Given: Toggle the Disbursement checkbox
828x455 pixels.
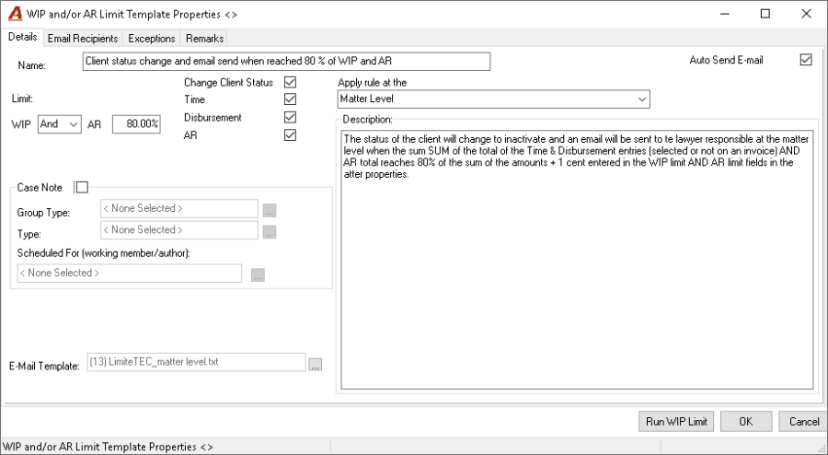Looking at the screenshot, I should (x=290, y=117).
